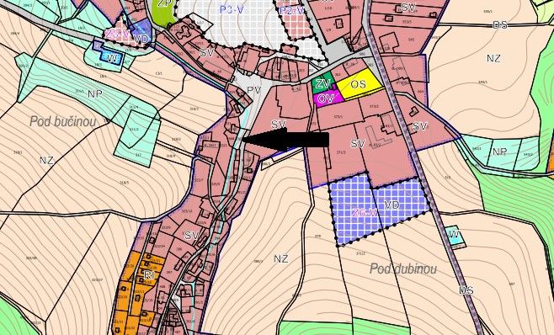Click the 'Pod dubinou' place name

pyautogui.click(x=403, y=269)
